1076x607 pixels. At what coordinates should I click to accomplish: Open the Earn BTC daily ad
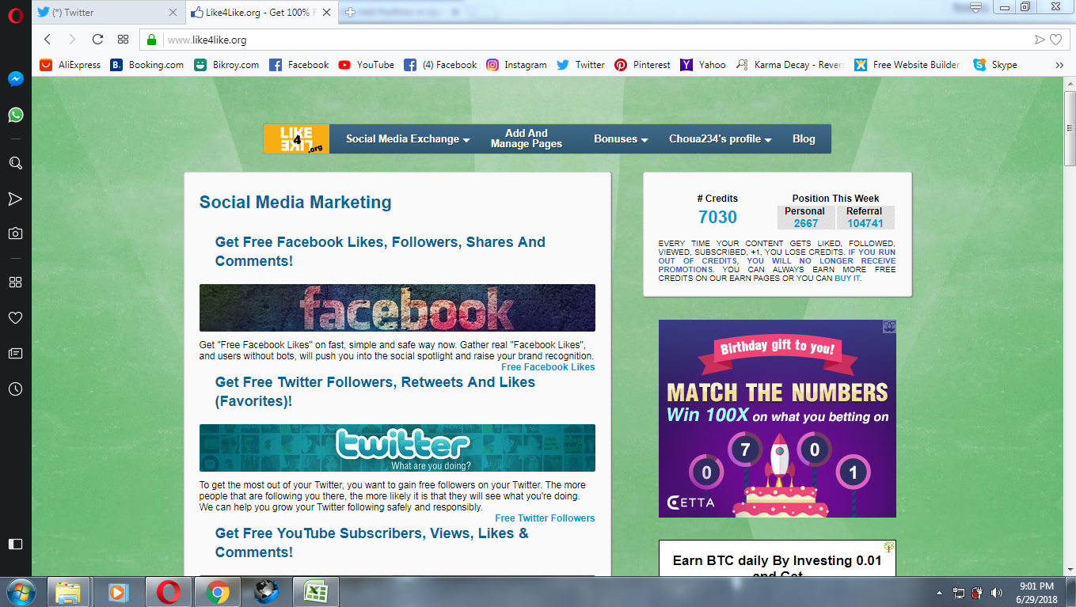click(778, 558)
